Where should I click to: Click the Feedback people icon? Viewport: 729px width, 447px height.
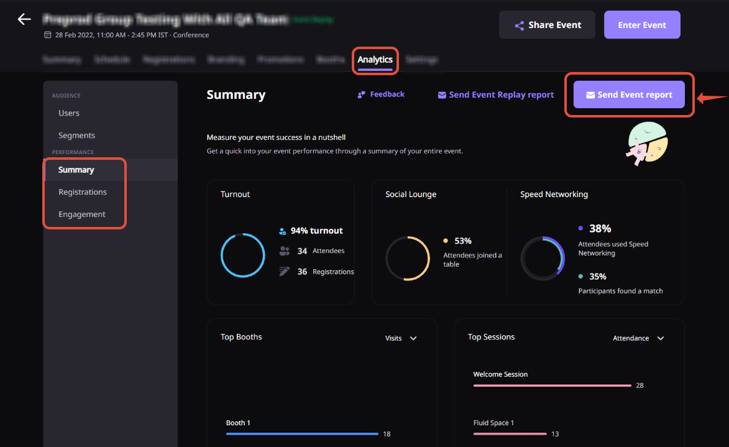[x=360, y=94]
